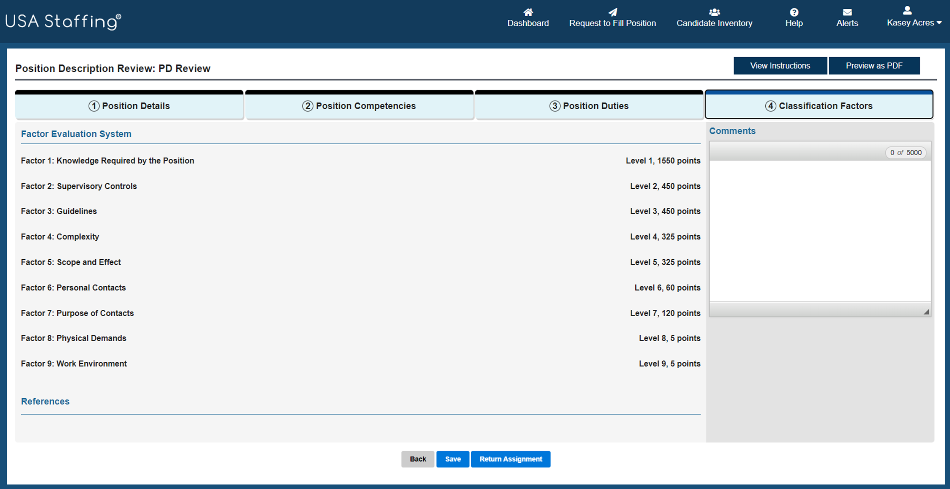950x489 pixels.
Task: Click the Return Assignment button
Action: coord(510,459)
